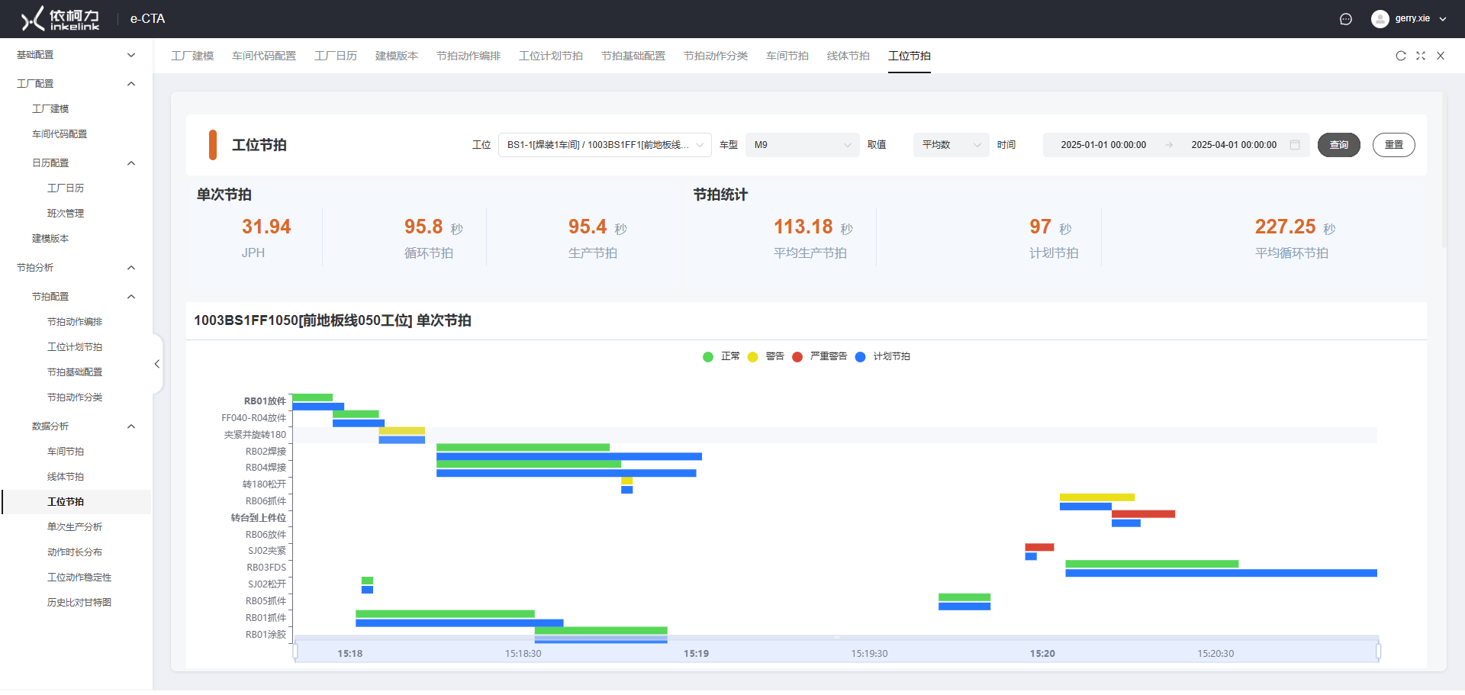Click the inkelink logo

[61, 19]
